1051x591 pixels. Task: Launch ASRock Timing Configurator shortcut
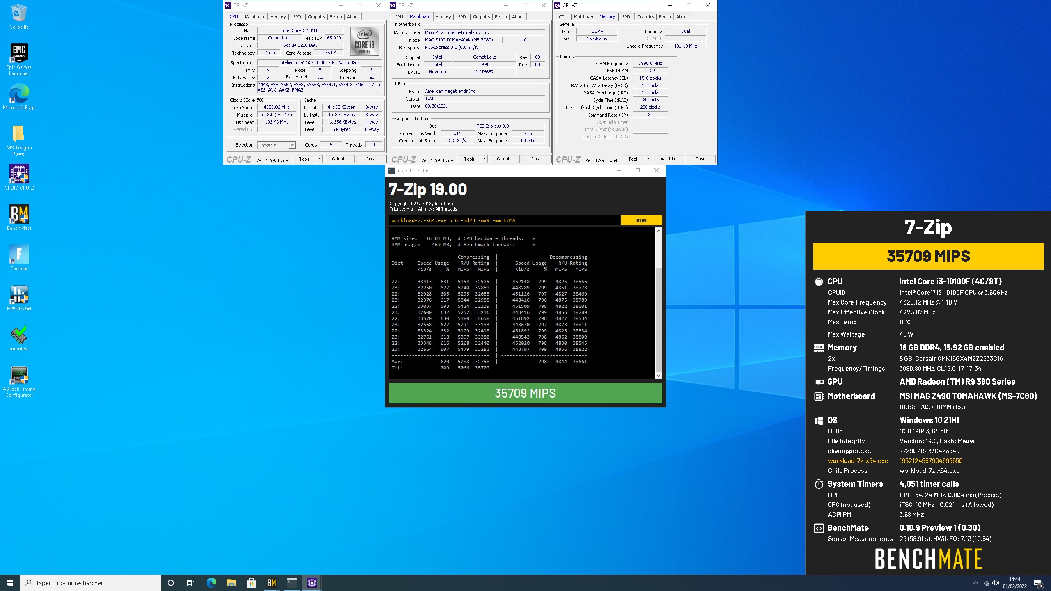(19, 382)
